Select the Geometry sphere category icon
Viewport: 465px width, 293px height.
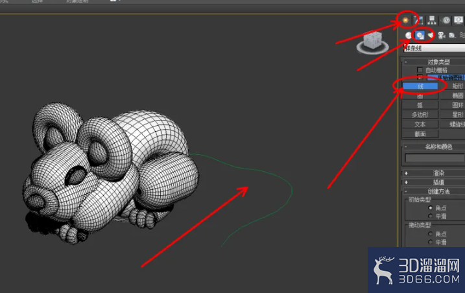tap(409, 36)
